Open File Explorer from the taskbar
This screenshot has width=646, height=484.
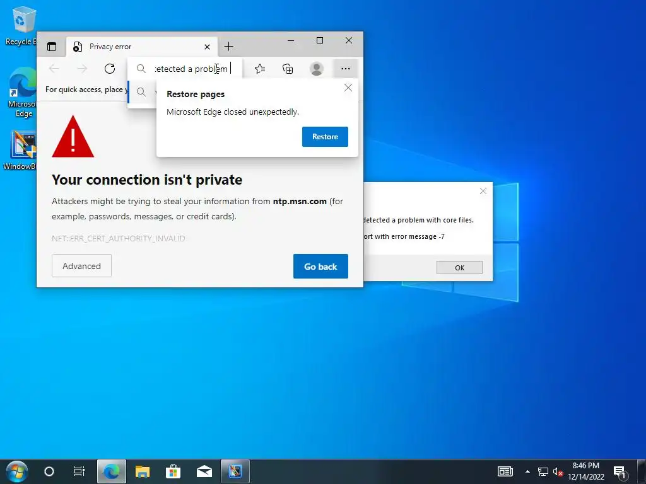click(x=142, y=471)
